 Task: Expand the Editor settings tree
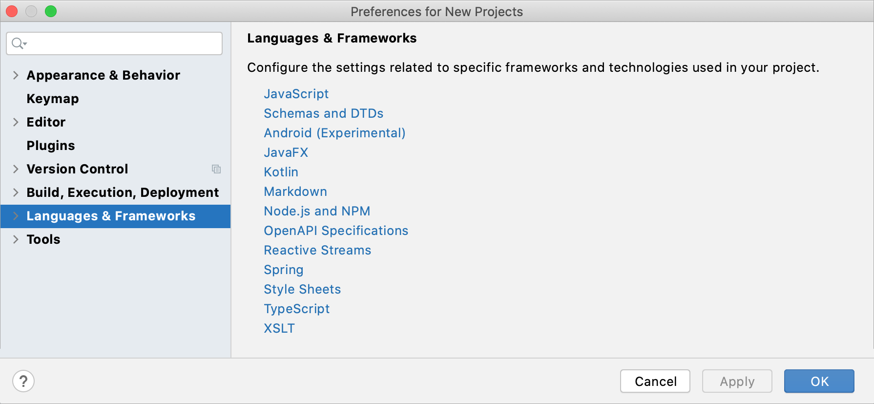16,122
